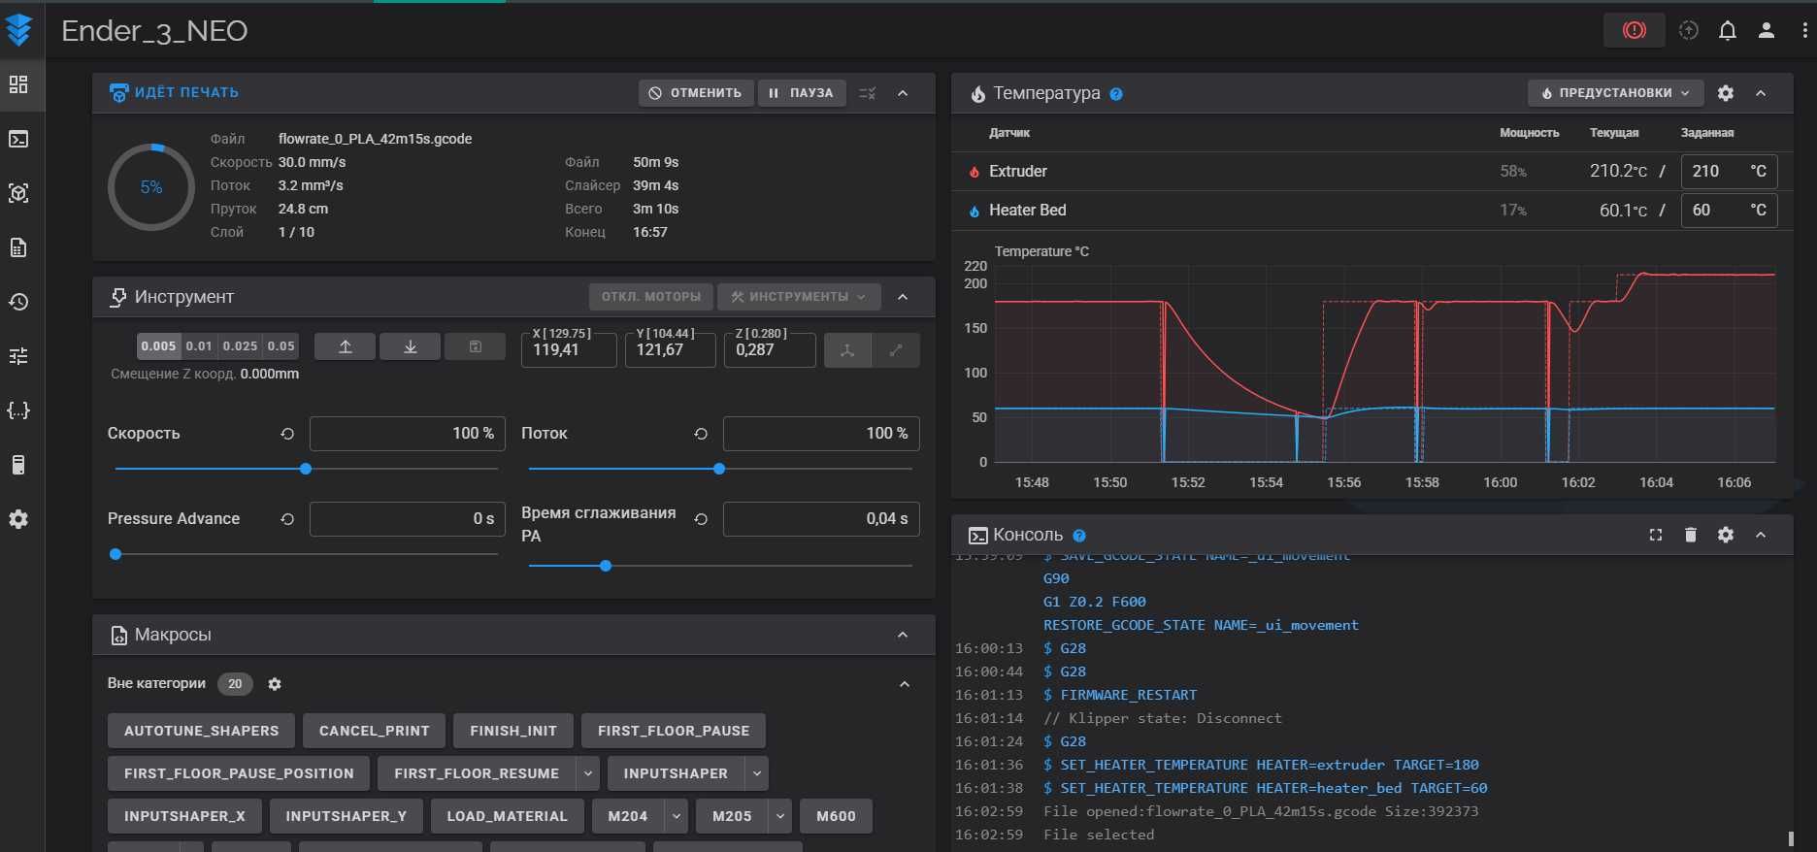This screenshot has width=1817, height=852.
Task: Pause the print with ПАУЗА
Action: 802,93
